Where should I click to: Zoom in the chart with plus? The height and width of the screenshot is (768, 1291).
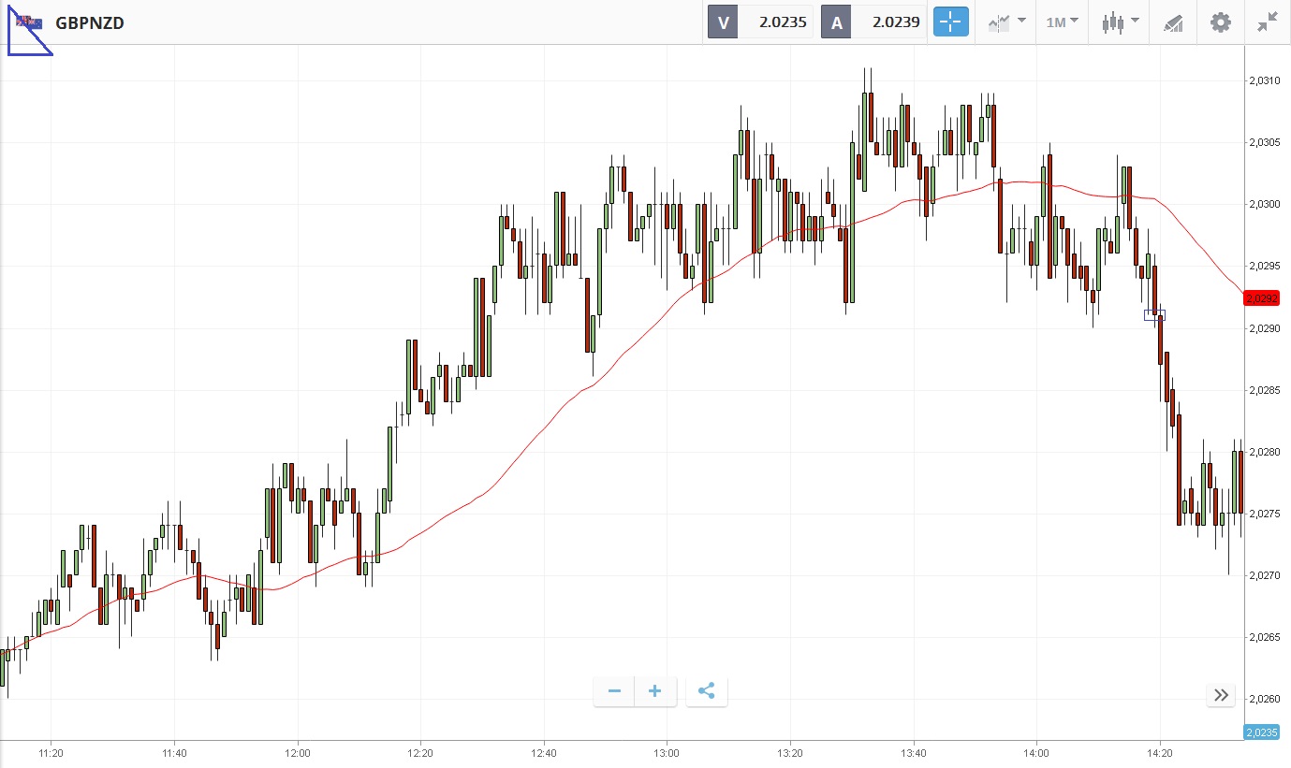tap(655, 691)
